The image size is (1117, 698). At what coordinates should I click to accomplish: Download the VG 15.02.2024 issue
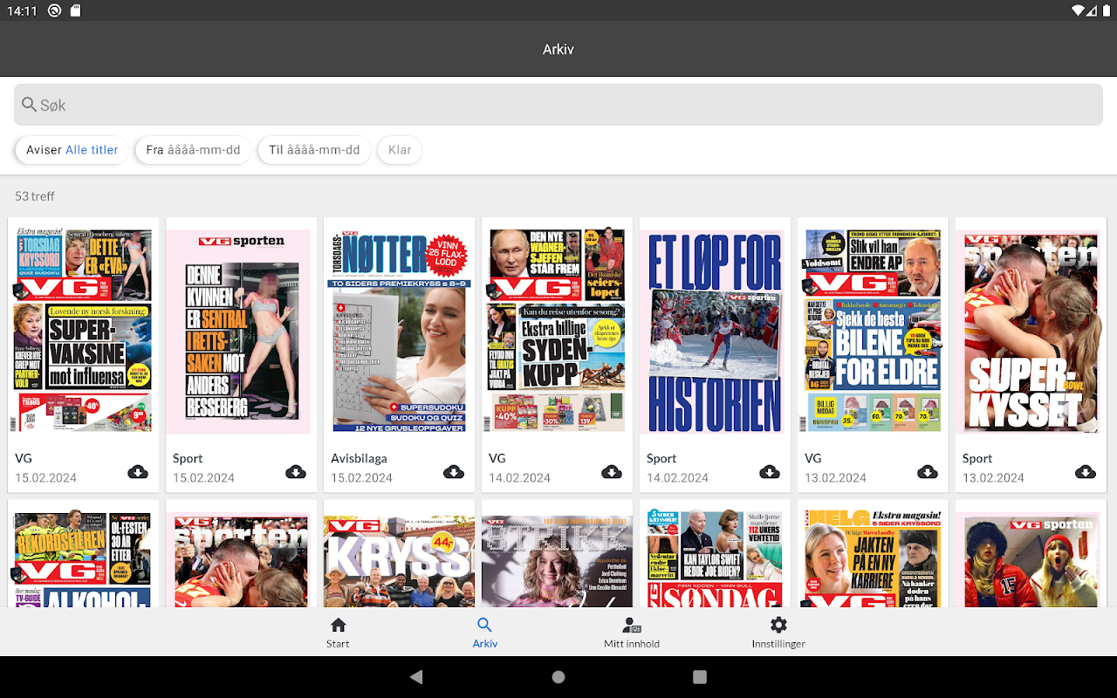tap(138, 472)
